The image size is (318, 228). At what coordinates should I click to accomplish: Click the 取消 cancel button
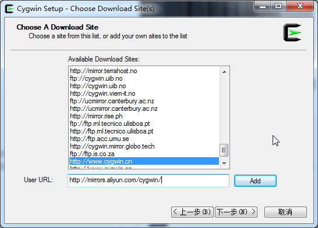point(285,212)
